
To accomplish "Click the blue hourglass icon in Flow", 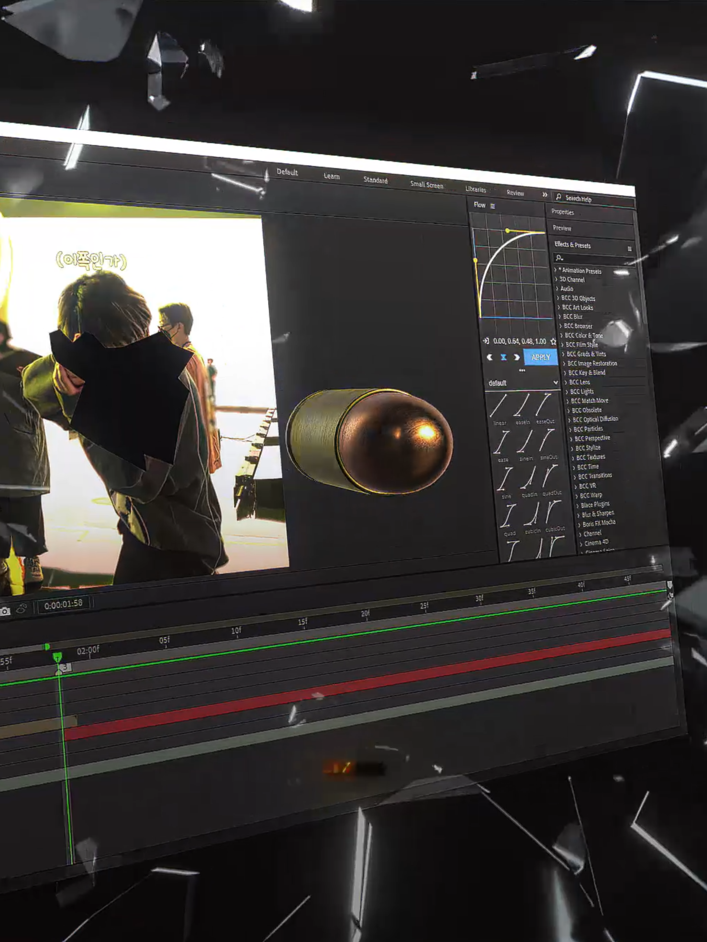I will (503, 357).
